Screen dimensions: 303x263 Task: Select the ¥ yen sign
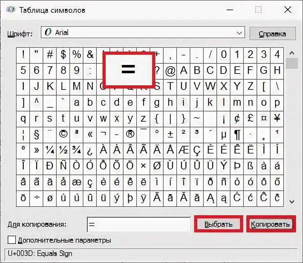(277, 119)
